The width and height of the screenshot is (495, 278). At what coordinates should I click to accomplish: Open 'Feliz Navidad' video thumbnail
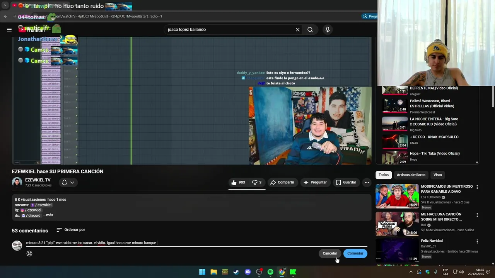[397, 251]
